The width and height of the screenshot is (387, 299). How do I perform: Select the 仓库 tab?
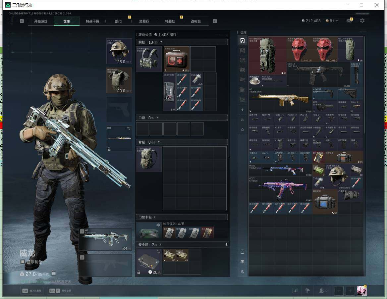click(67, 21)
